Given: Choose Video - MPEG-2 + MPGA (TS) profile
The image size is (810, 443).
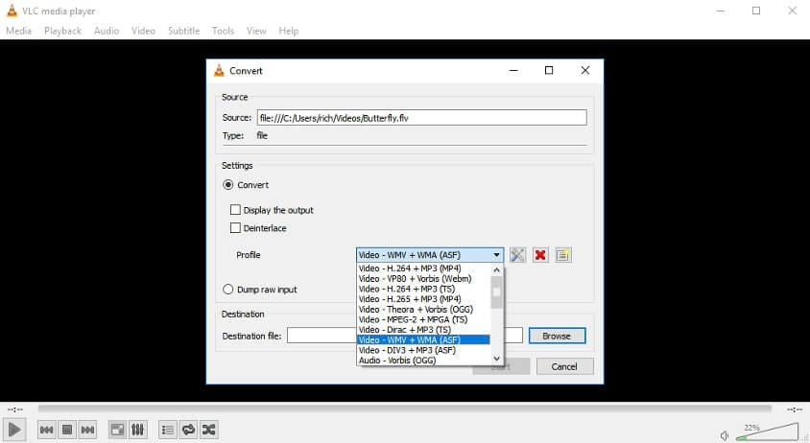Looking at the screenshot, I should pyautogui.click(x=423, y=319).
